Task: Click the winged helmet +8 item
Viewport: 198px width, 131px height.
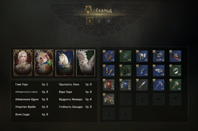Action: click(x=142, y=56)
